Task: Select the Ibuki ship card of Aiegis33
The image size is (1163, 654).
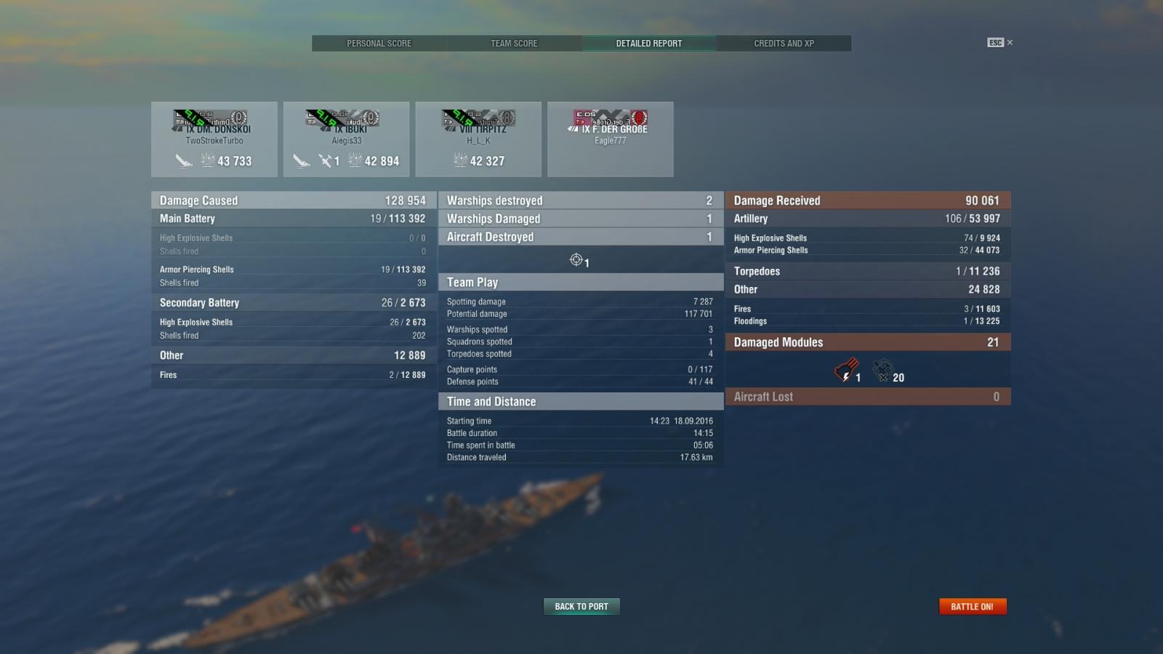Action: (347, 140)
